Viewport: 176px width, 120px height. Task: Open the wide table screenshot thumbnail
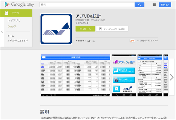75,75
